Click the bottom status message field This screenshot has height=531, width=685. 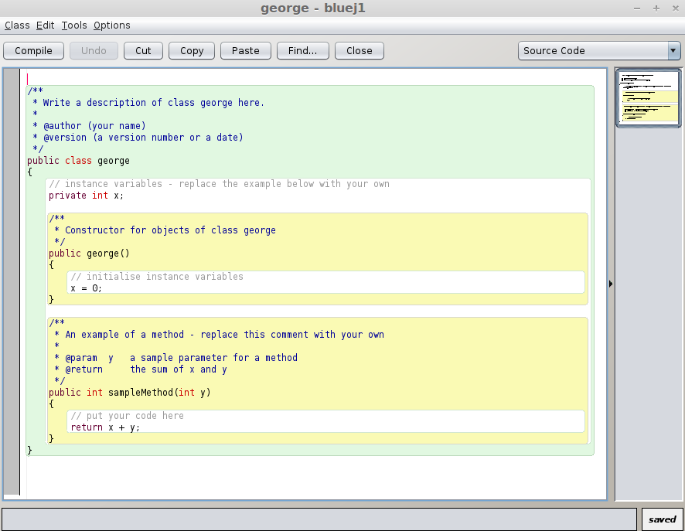tap(319, 519)
